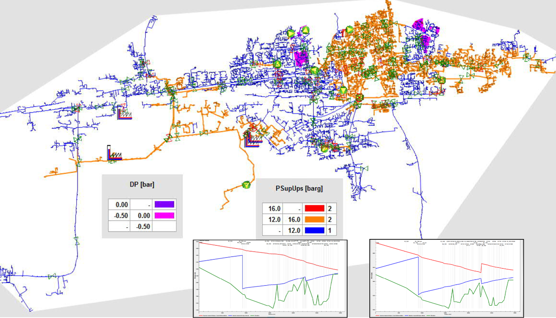Screen dimensions: 556x318
Task: Click the valve at the far-right end of the orange main
Action: click(526, 57)
